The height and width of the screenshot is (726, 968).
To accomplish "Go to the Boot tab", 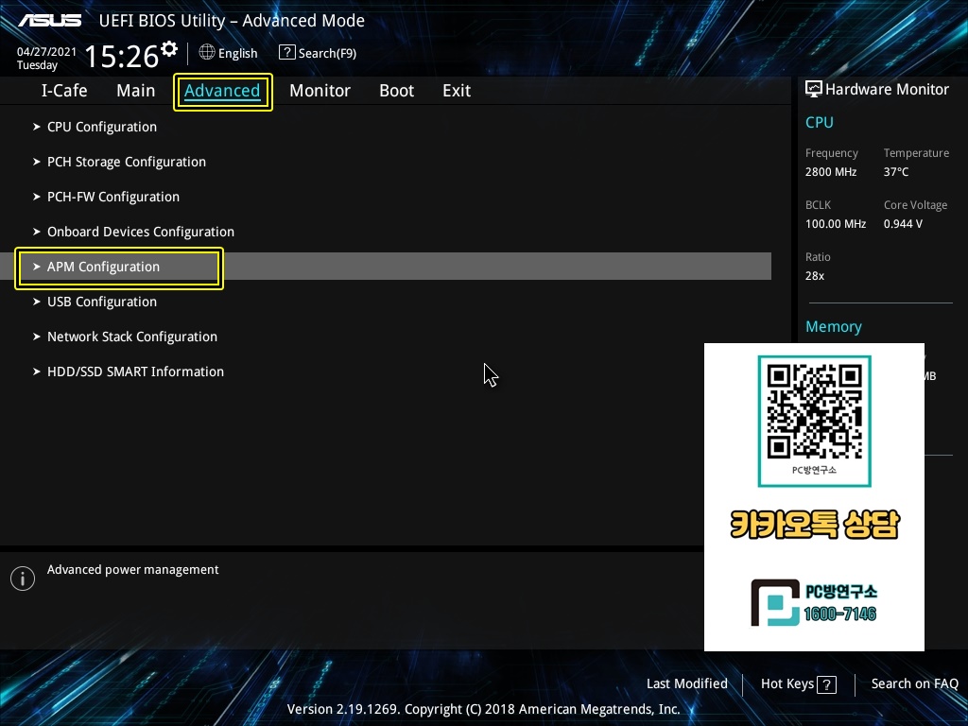I will click(396, 91).
